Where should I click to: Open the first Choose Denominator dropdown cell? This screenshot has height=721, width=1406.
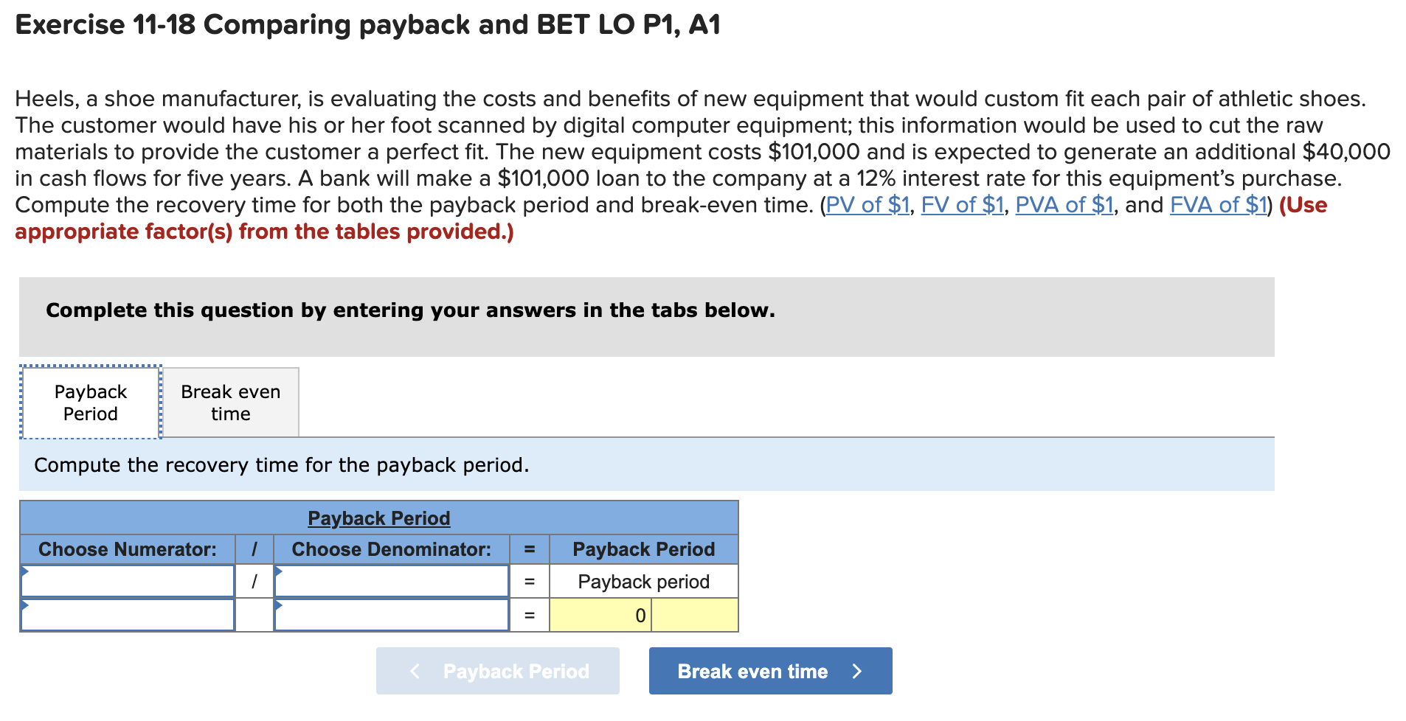click(391, 581)
